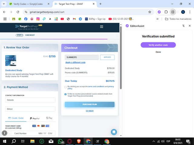194x145 pixels.
Task: Click Apply a different code link
Action: pos(75,63)
